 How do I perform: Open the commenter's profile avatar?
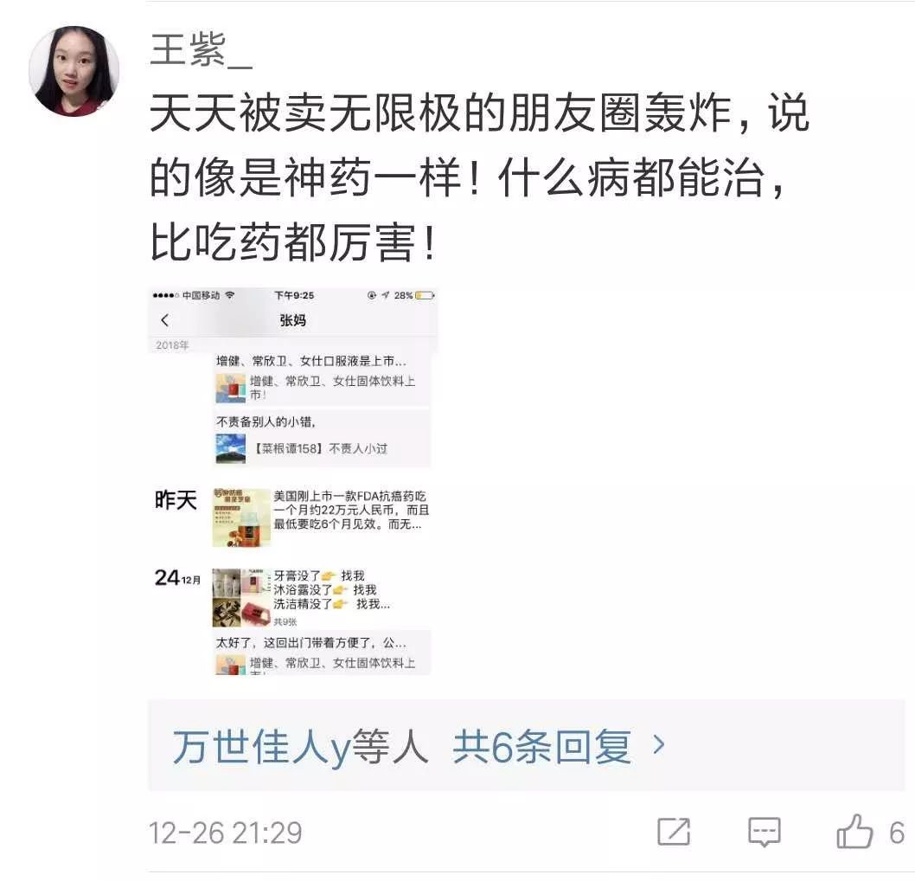pyautogui.click(x=74, y=71)
